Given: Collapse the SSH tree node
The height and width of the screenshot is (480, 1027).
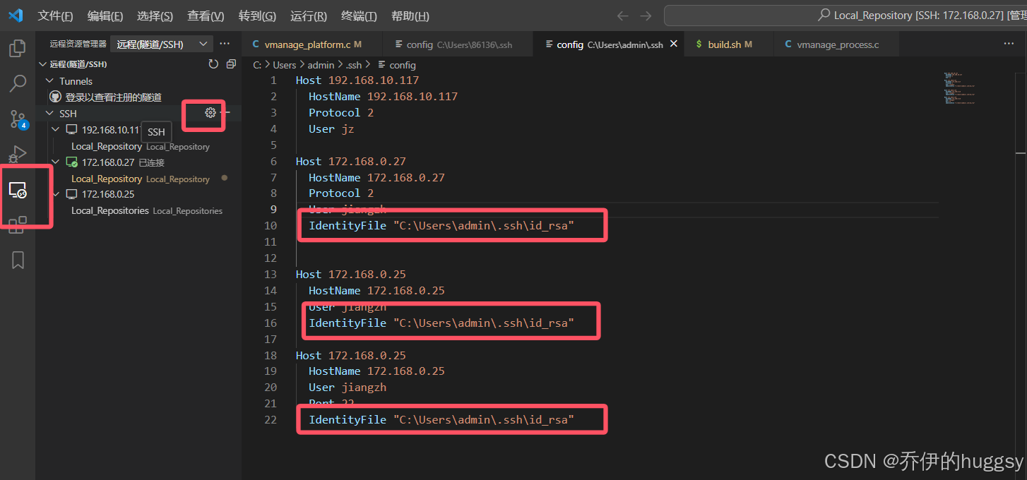Looking at the screenshot, I should [49, 113].
